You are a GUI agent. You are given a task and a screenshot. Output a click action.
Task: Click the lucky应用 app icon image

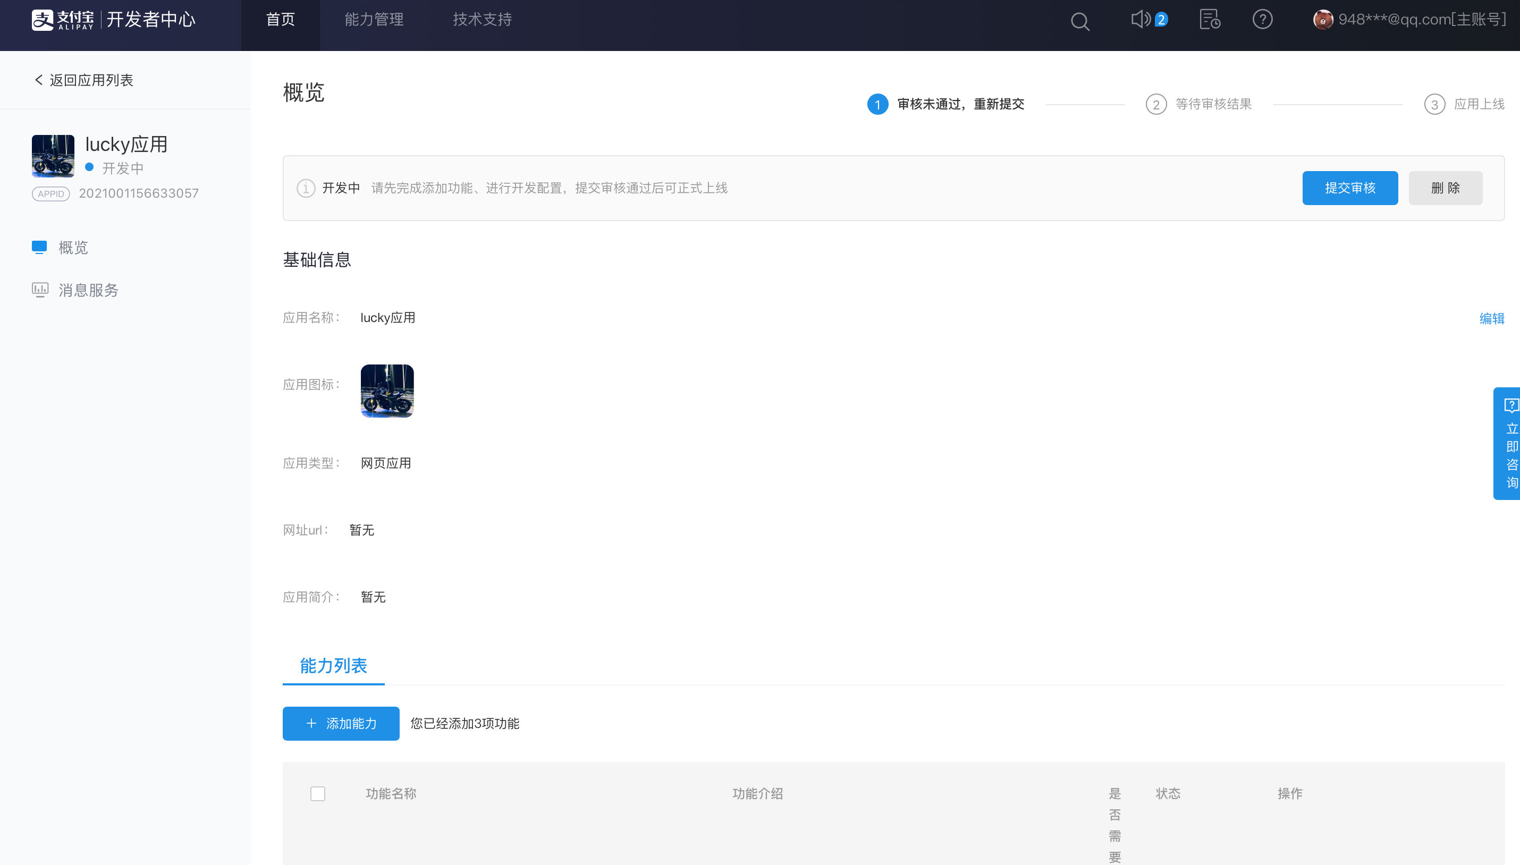(53, 156)
